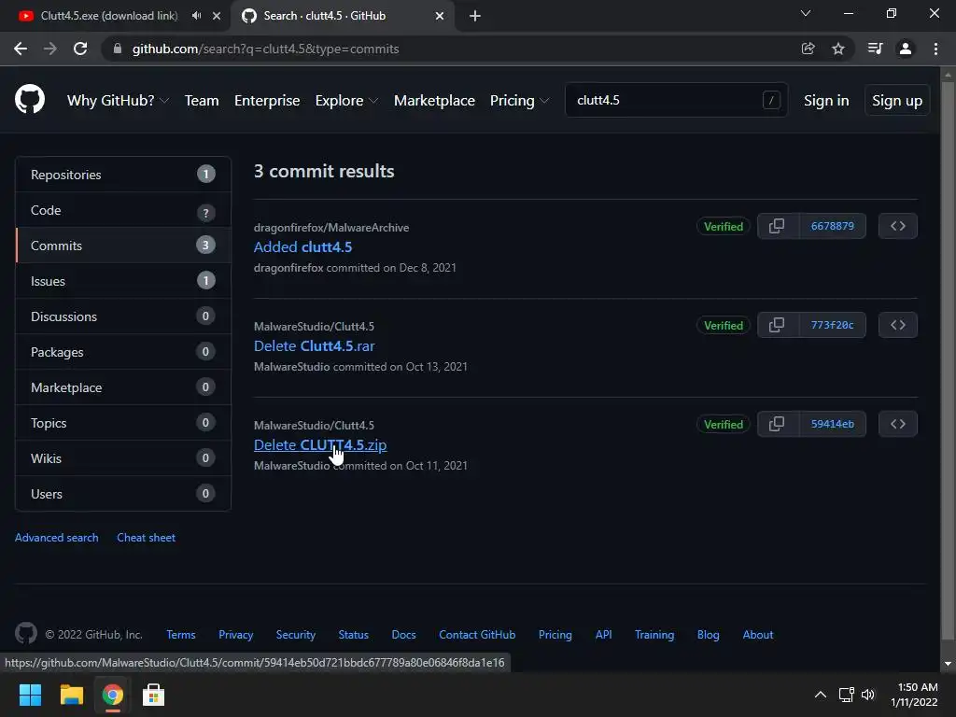This screenshot has height=717, width=956.
Task: Open the Marketplace header link
Action: click(x=434, y=101)
